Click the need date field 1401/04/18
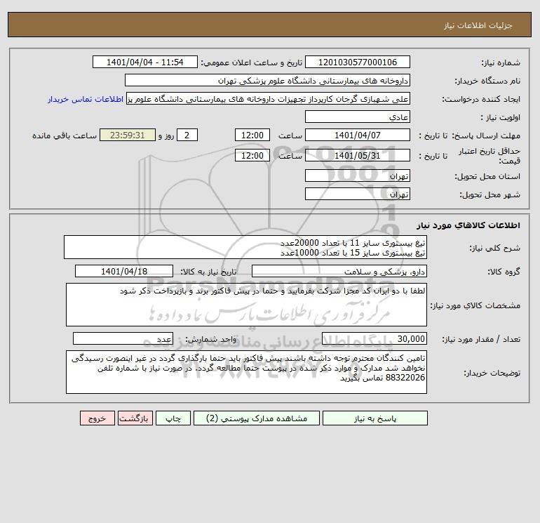Screen dimensions: 540x523 tap(124, 271)
